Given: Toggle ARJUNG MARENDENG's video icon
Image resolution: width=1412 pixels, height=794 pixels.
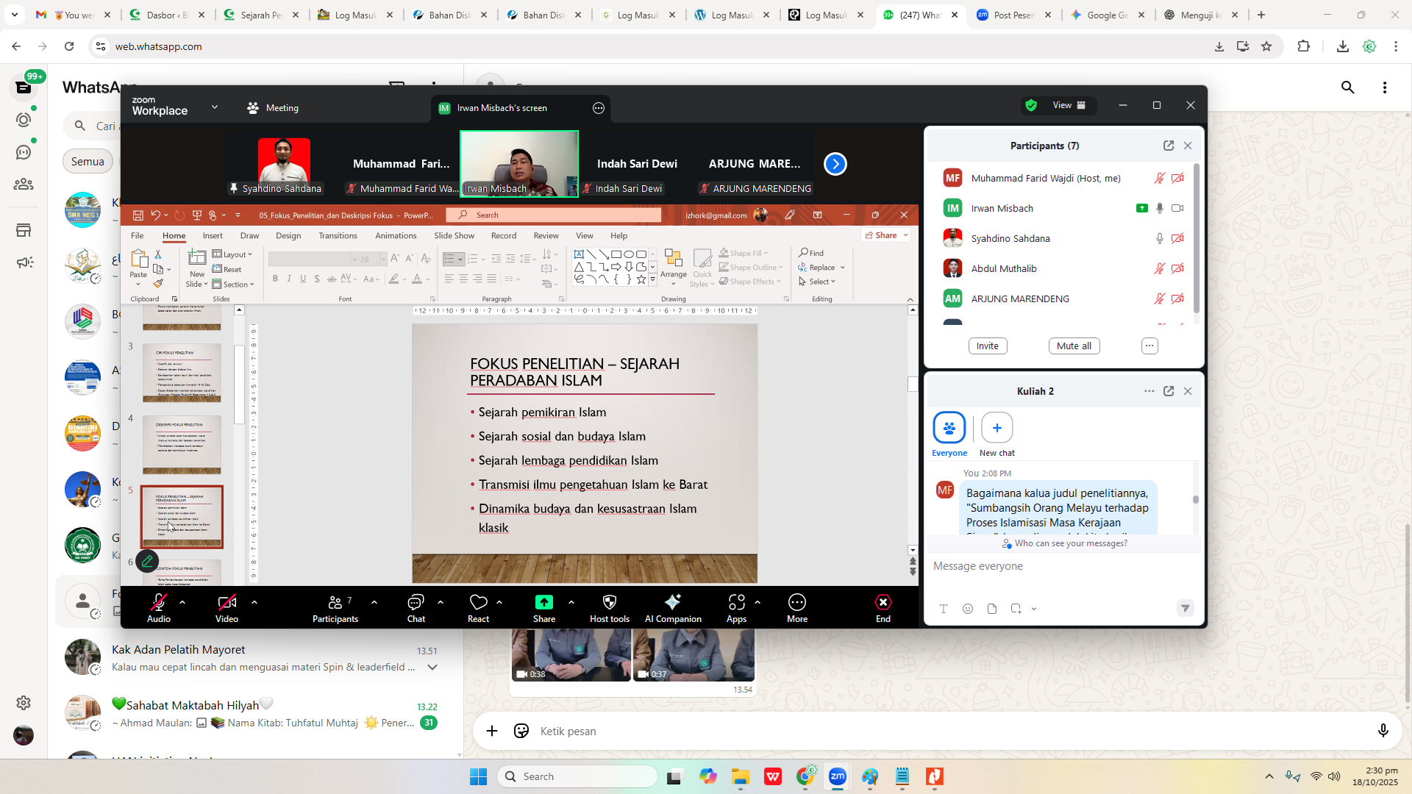Looking at the screenshot, I should tap(1177, 299).
